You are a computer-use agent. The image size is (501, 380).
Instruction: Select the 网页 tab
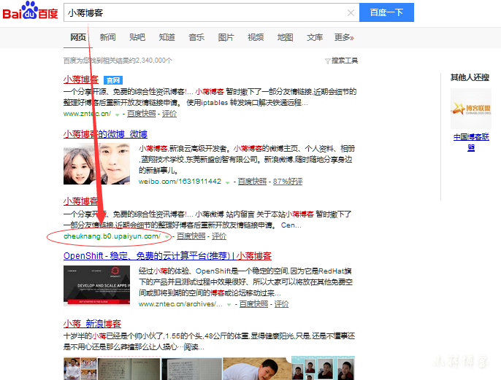click(x=78, y=38)
